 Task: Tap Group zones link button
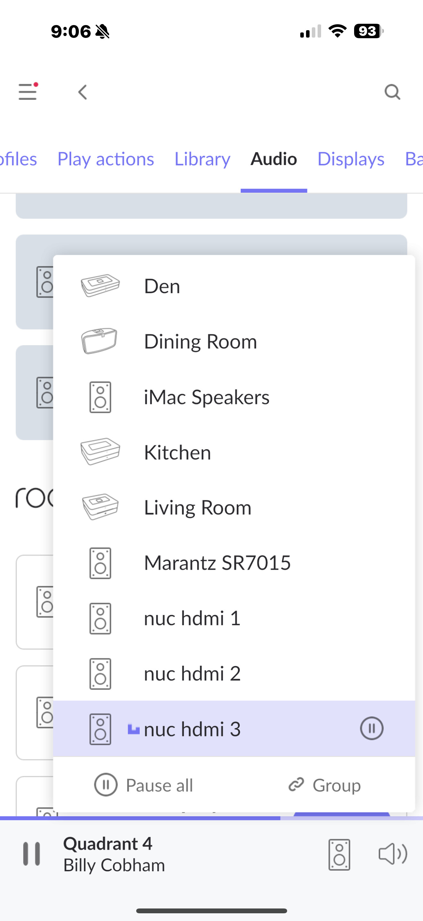(x=324, y=785)
